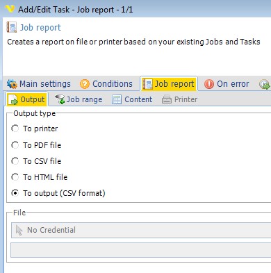Open the No Credential dropdown
Screen dimensions: 271x273
click(x=141, y=230)
